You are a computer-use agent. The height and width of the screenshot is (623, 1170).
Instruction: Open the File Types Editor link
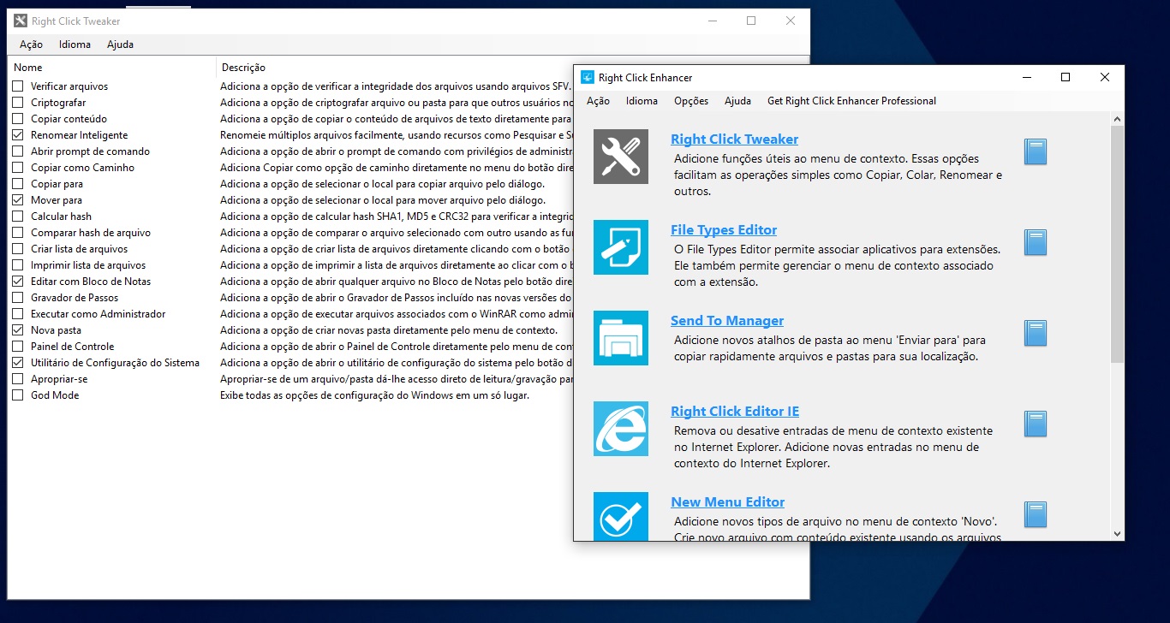pos(724,230)
